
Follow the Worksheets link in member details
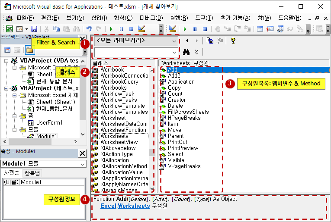tap(134, 206)
